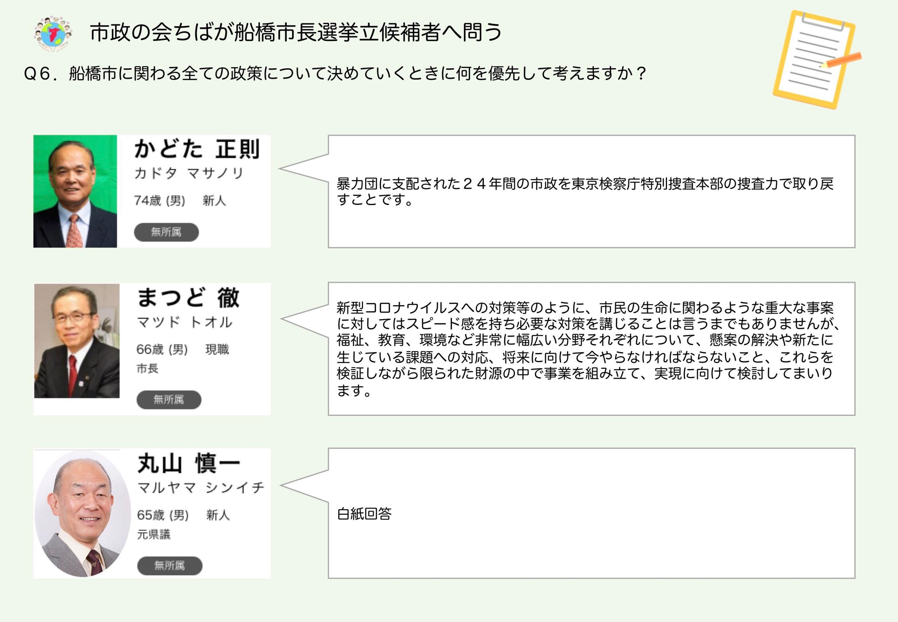Click the name まつど 徹
This screenshot has height=622, width=898.
point(188,298)
